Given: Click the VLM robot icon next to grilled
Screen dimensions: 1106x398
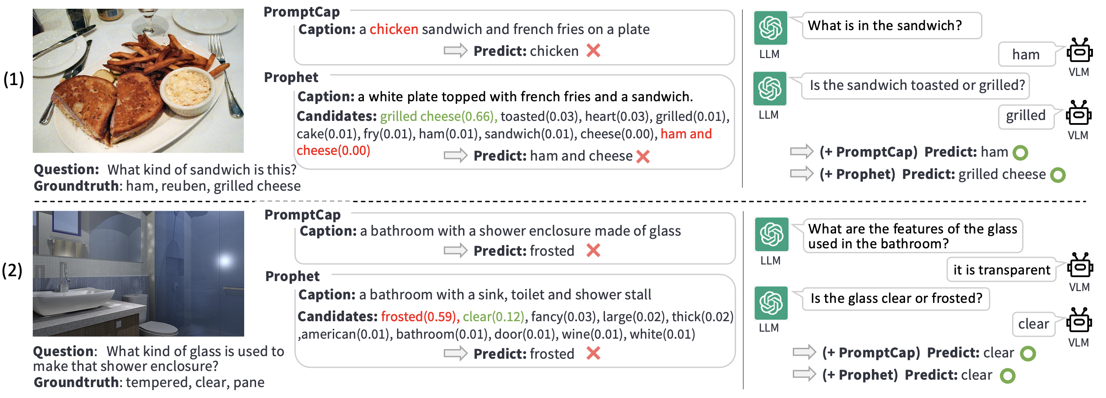Looking at the screenshot, I should (1078, 113).
